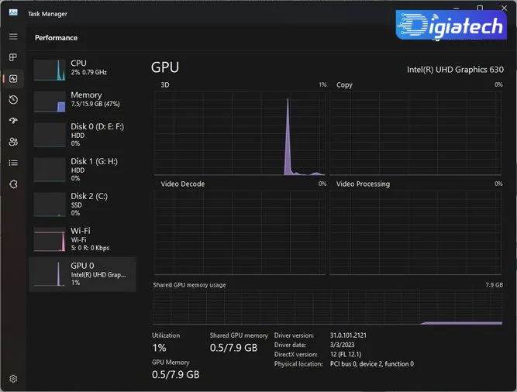This screenshot has width=517, height=392.
Task: Select Disk 2 (C:) SSD item
Action: tap(82, 205)
